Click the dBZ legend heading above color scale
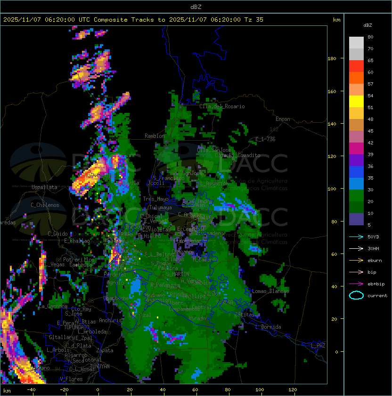The height and width of the screenshot is (396, 392). tap(367, 25)
